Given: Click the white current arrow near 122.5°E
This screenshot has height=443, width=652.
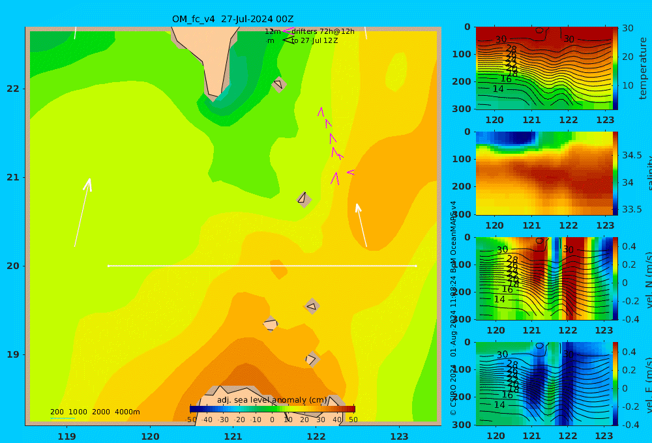Looking at the screenshot, I should pyautogui.click(x=361, y=225).
